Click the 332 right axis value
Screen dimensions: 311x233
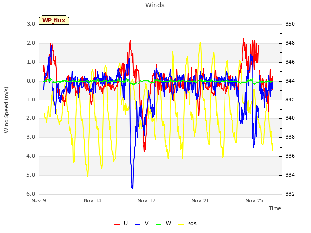[x=290, y=194]
